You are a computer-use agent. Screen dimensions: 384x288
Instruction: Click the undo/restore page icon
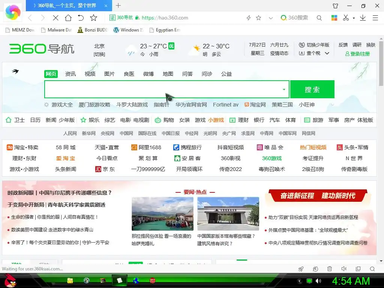click(81, 18)
